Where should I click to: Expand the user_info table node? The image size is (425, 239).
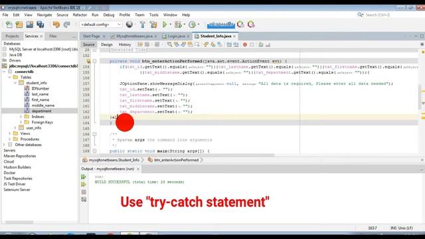15,127
